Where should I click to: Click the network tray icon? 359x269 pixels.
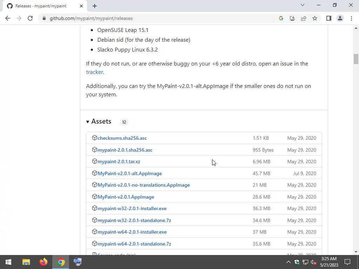click(305, 262)
